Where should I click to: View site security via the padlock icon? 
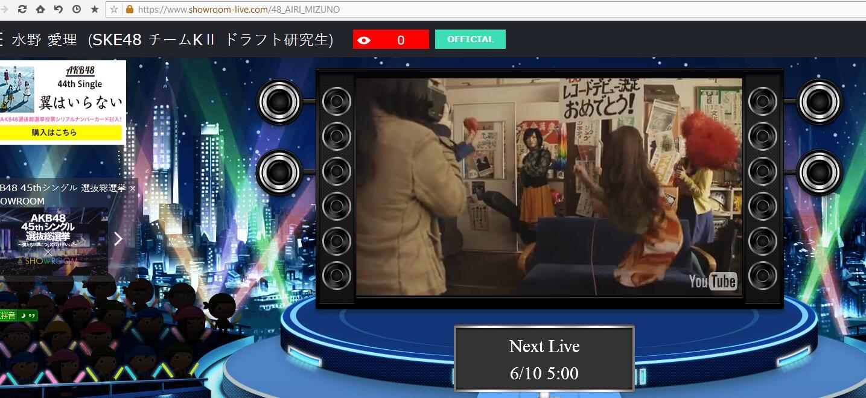pyautogui.click(x=129, y=10)
